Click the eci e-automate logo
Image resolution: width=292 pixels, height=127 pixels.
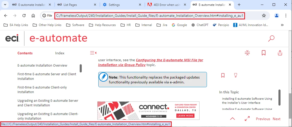click(x=46, y=39)
